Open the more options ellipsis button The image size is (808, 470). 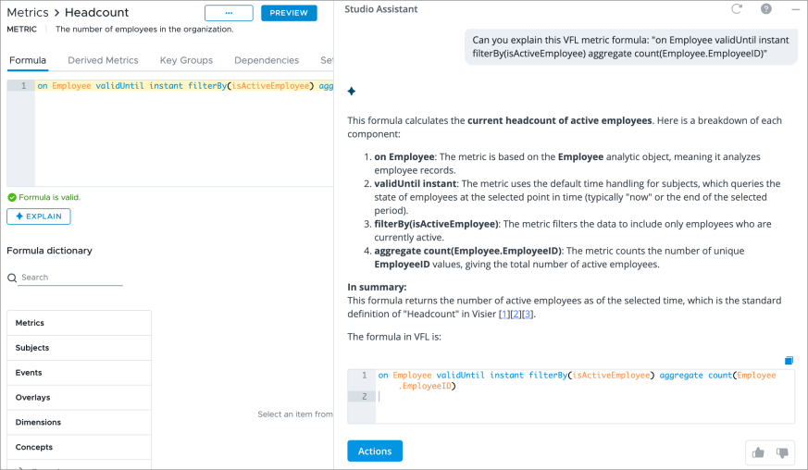[x=229, y=13]
